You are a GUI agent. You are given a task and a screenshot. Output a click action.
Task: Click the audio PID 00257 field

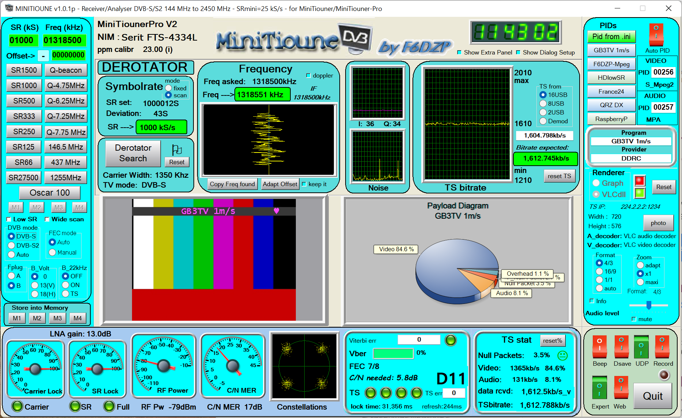click(x=663, y=107)
